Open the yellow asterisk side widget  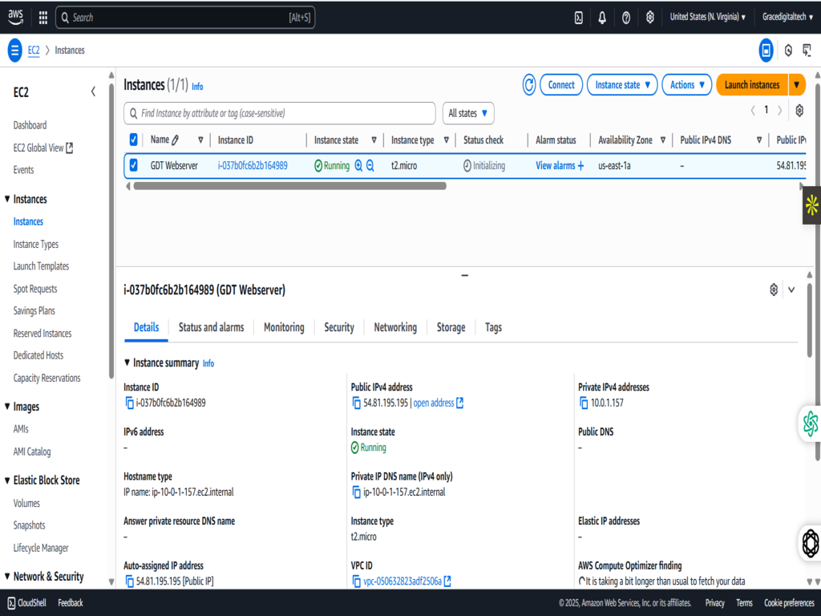[811, 205]
